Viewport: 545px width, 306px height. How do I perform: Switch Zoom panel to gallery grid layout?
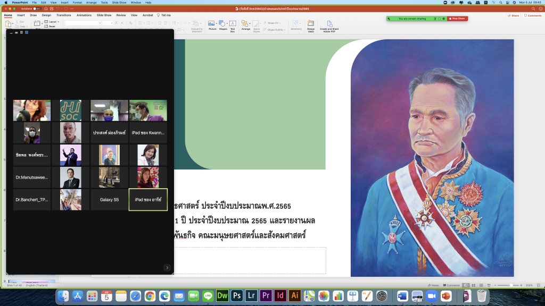(x=27, y=32)
